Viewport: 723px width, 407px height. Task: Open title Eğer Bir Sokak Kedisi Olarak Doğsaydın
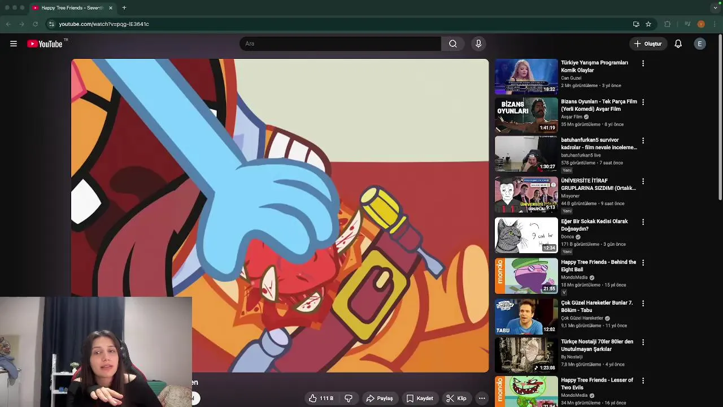(594, 225)
